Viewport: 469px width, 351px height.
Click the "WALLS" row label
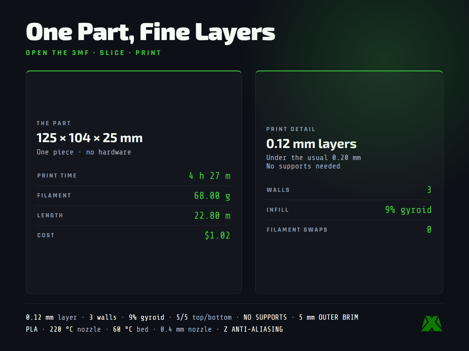278,190
